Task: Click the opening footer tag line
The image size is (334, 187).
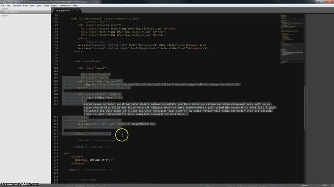Action: pyautogui.click(x=78, y=157)
